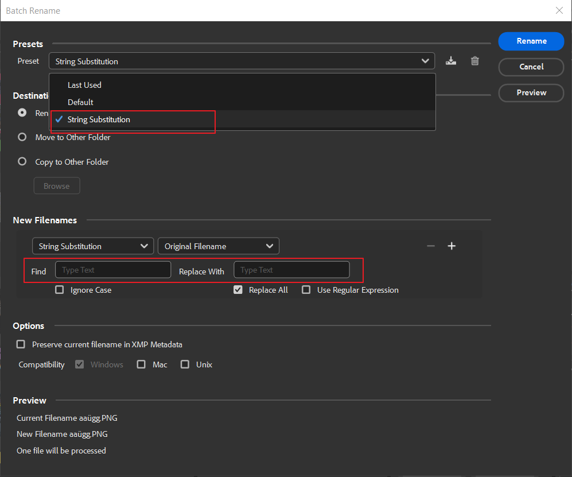
Task: Save current settings as a new preset
Action: pos(451,61)
